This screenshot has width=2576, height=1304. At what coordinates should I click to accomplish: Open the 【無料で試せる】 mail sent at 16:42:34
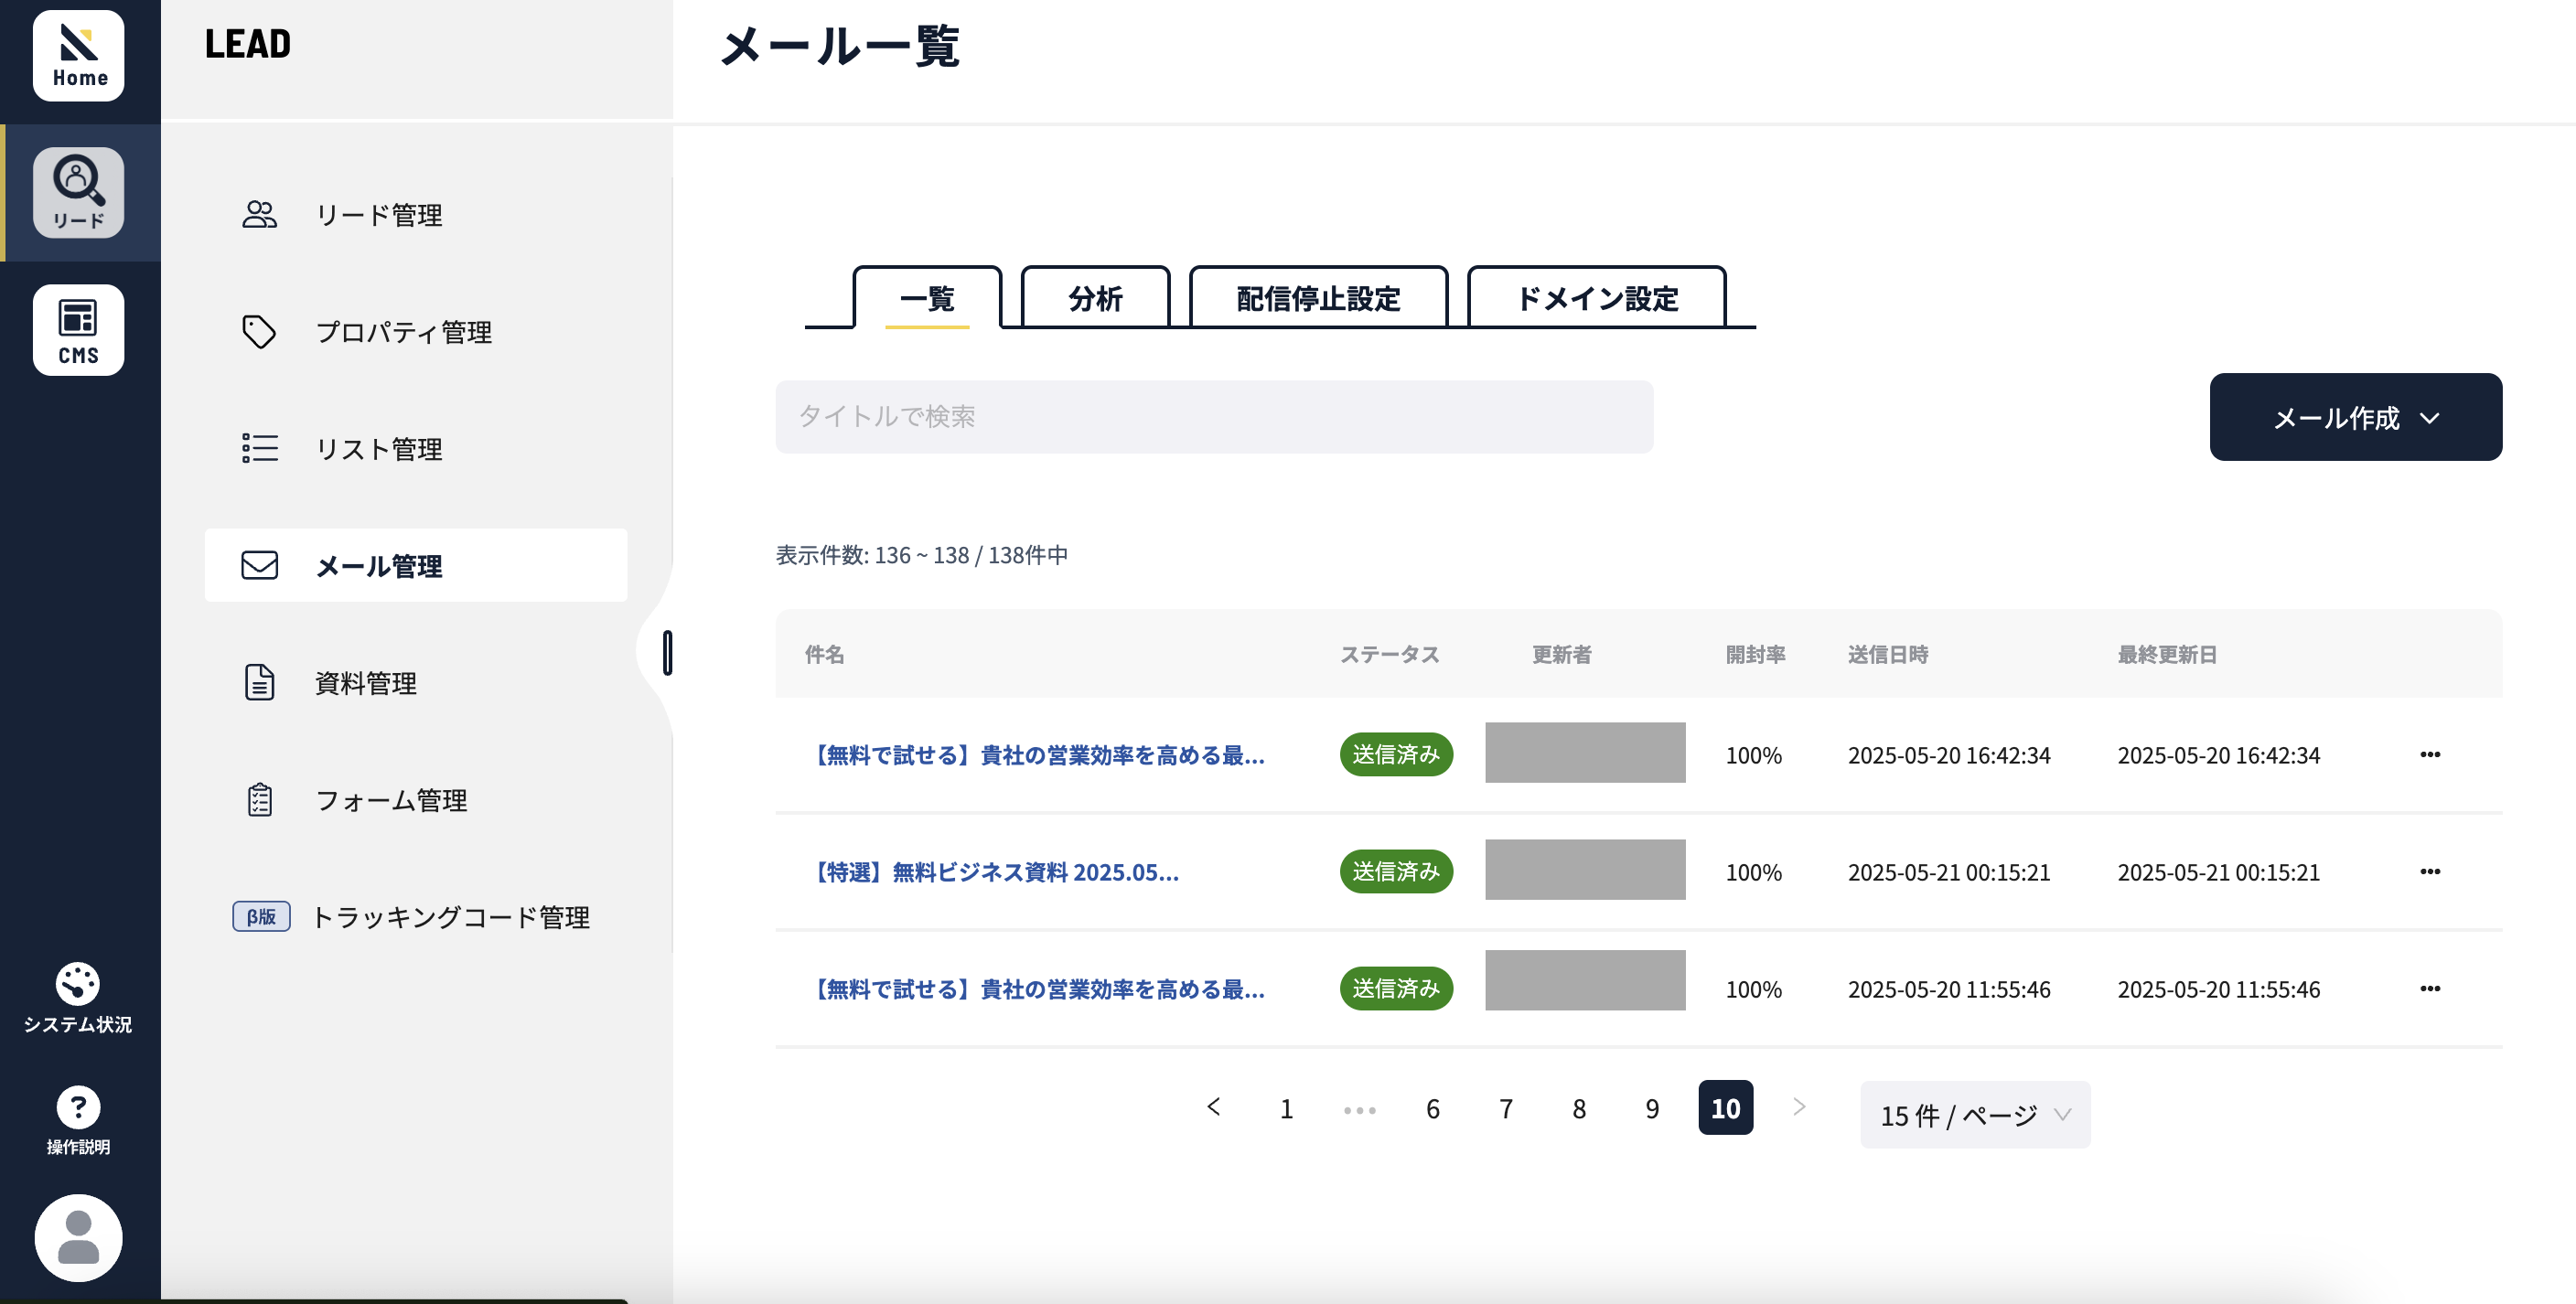[1036, 755]
